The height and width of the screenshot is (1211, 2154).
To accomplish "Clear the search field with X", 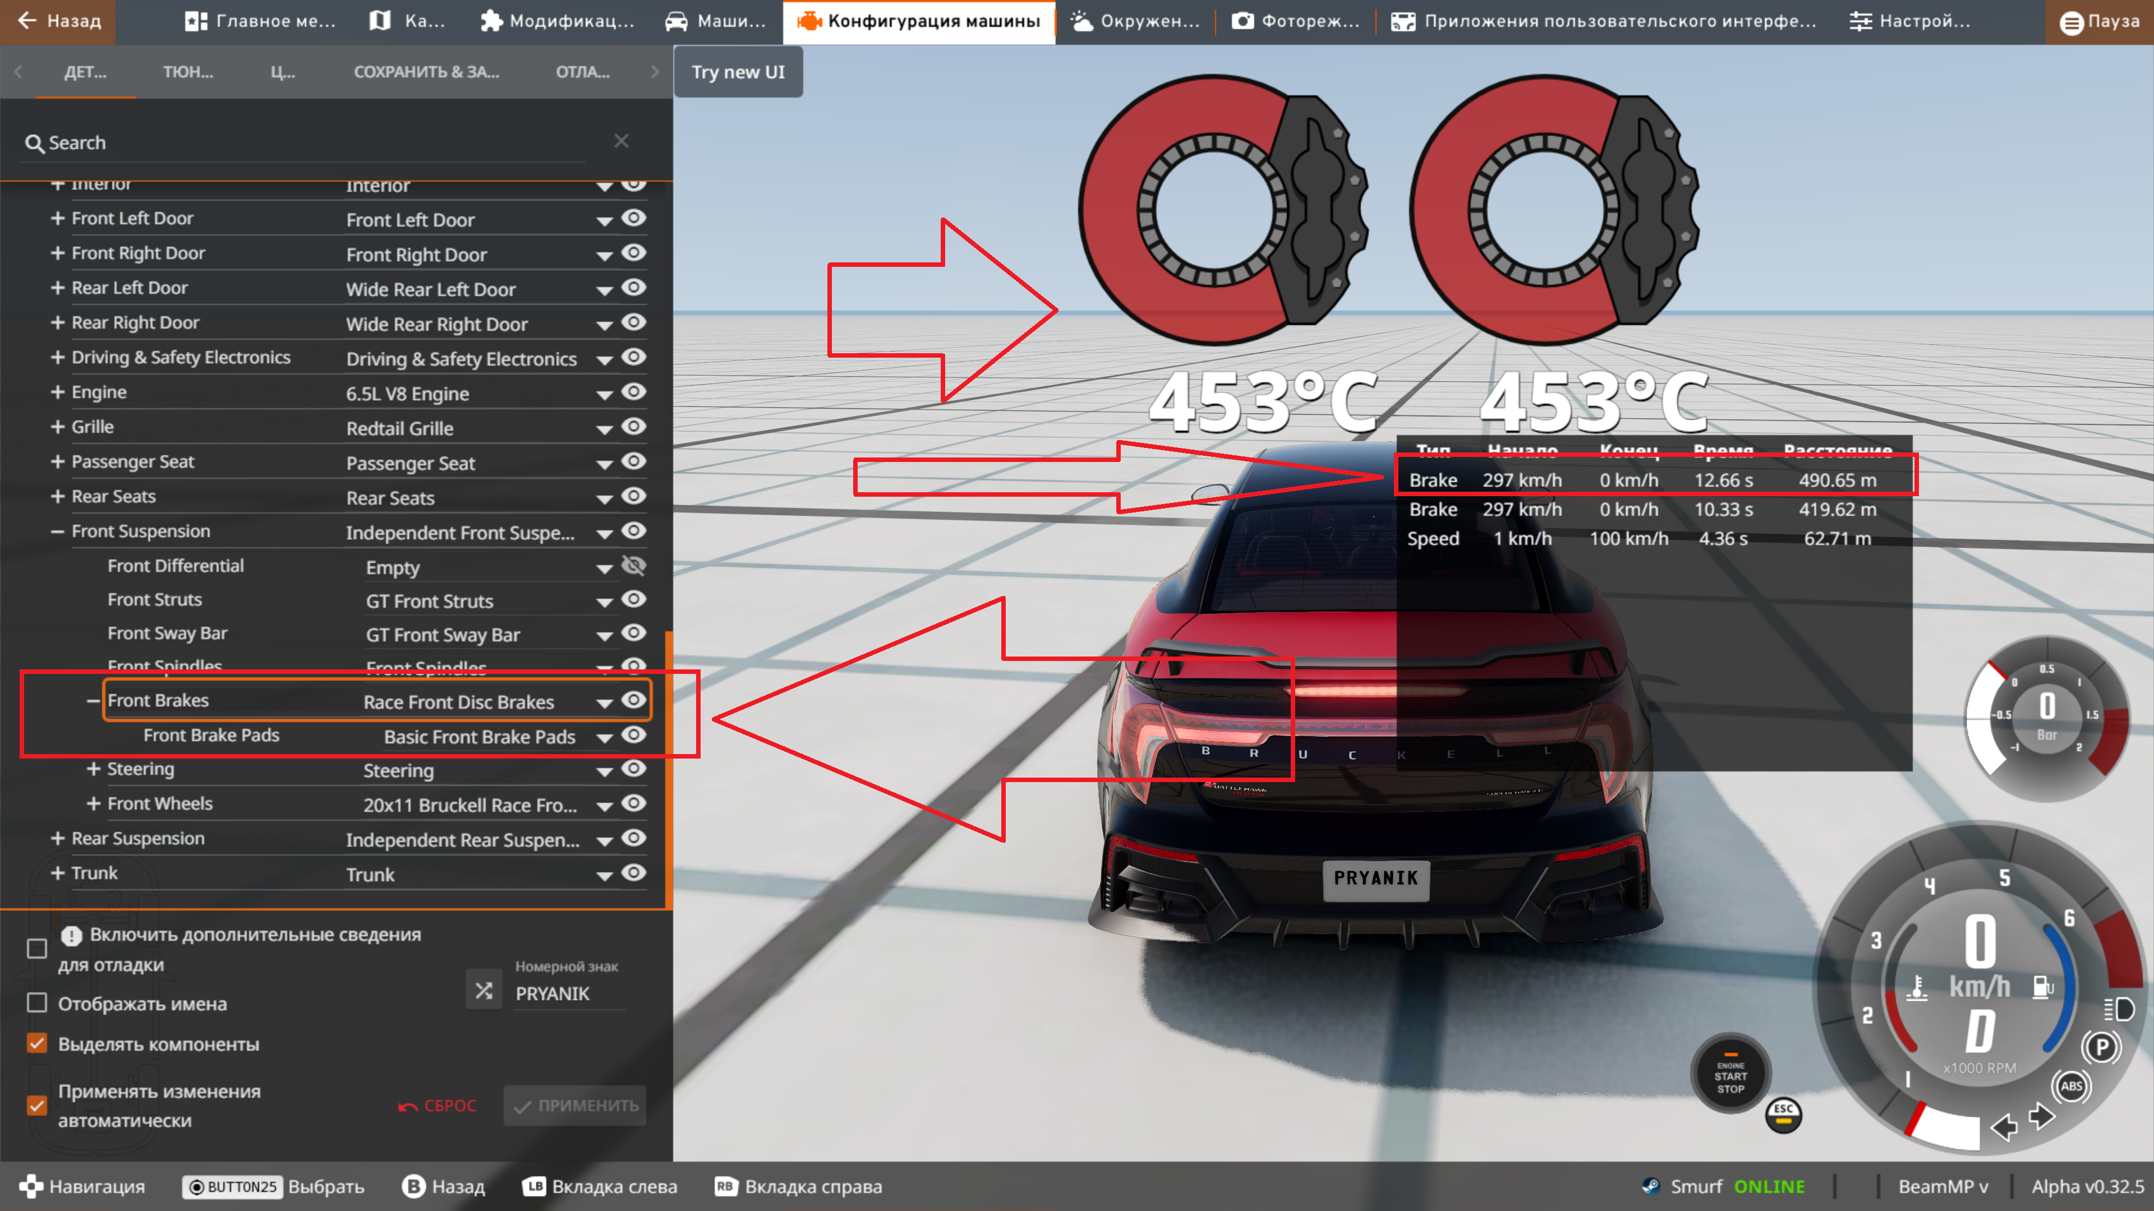I will [x=620, y=141].
